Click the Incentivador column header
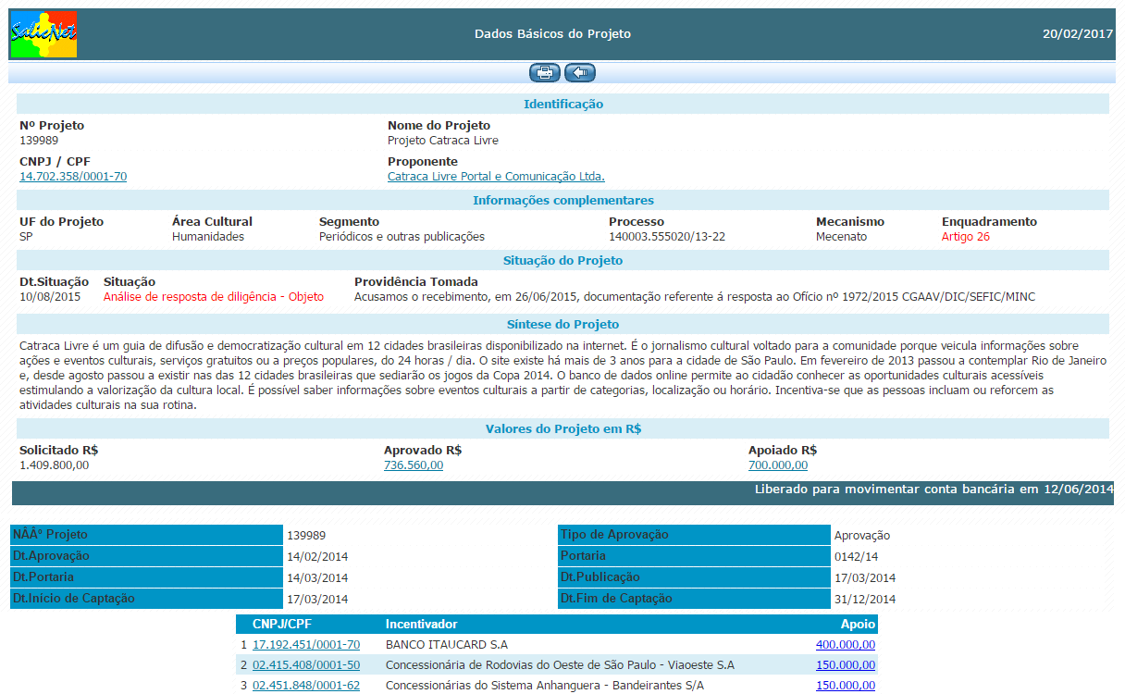 422,624
